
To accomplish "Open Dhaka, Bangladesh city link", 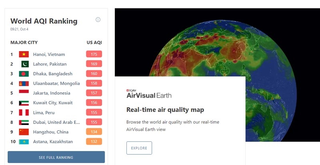I will [53, 74].
